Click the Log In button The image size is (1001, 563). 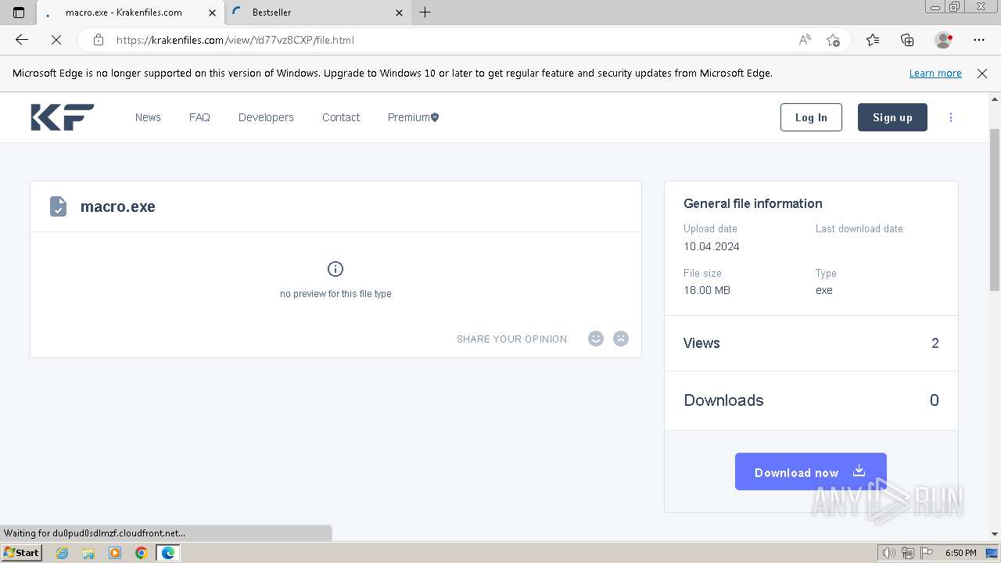[x=811, y=117]
